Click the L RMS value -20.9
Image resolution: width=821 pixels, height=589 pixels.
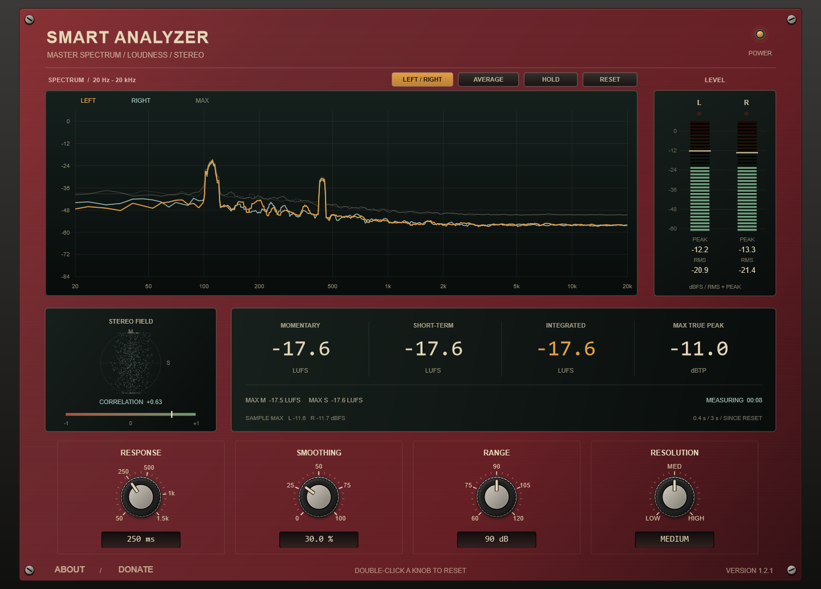[700, 270]
